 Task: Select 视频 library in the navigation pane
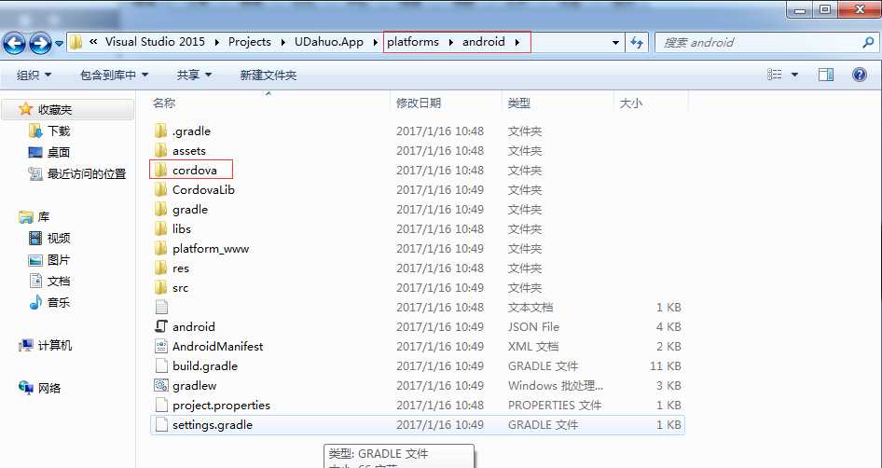[59, 239]
